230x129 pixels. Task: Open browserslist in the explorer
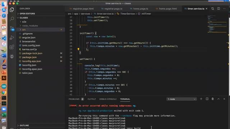[x=29, y=42]
